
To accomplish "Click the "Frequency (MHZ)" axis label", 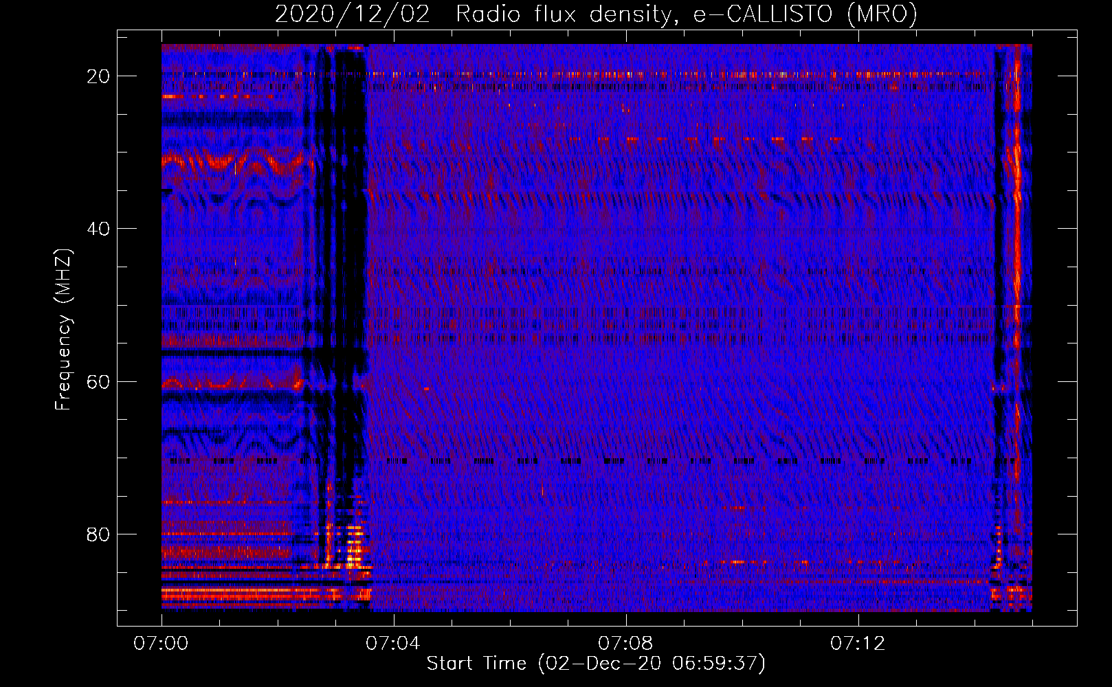I will coord(63,329).
